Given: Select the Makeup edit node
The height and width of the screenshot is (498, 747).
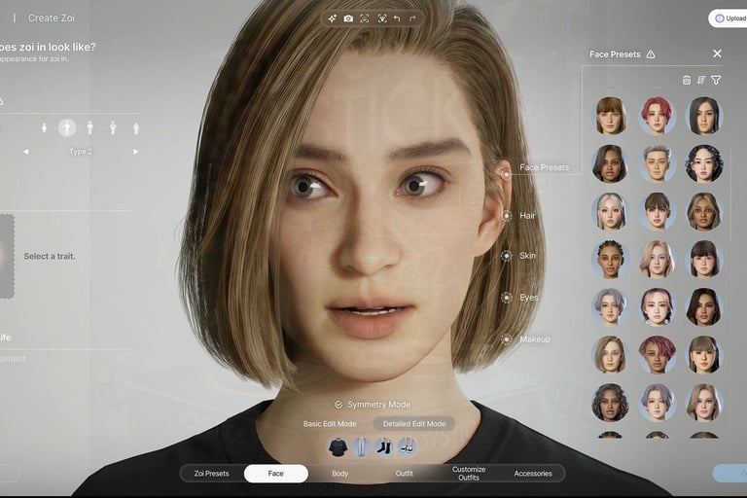Looking at the screenshot, I should pos(507,339).
